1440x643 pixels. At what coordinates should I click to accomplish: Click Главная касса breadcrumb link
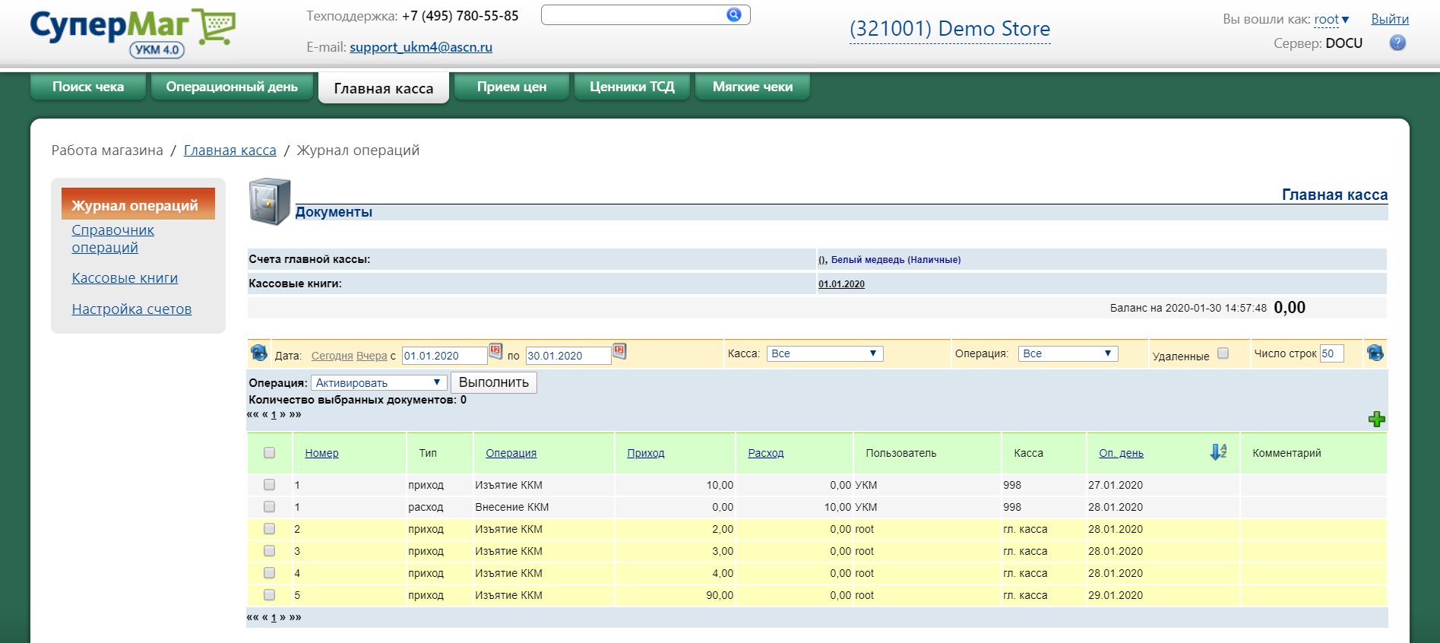230,150
